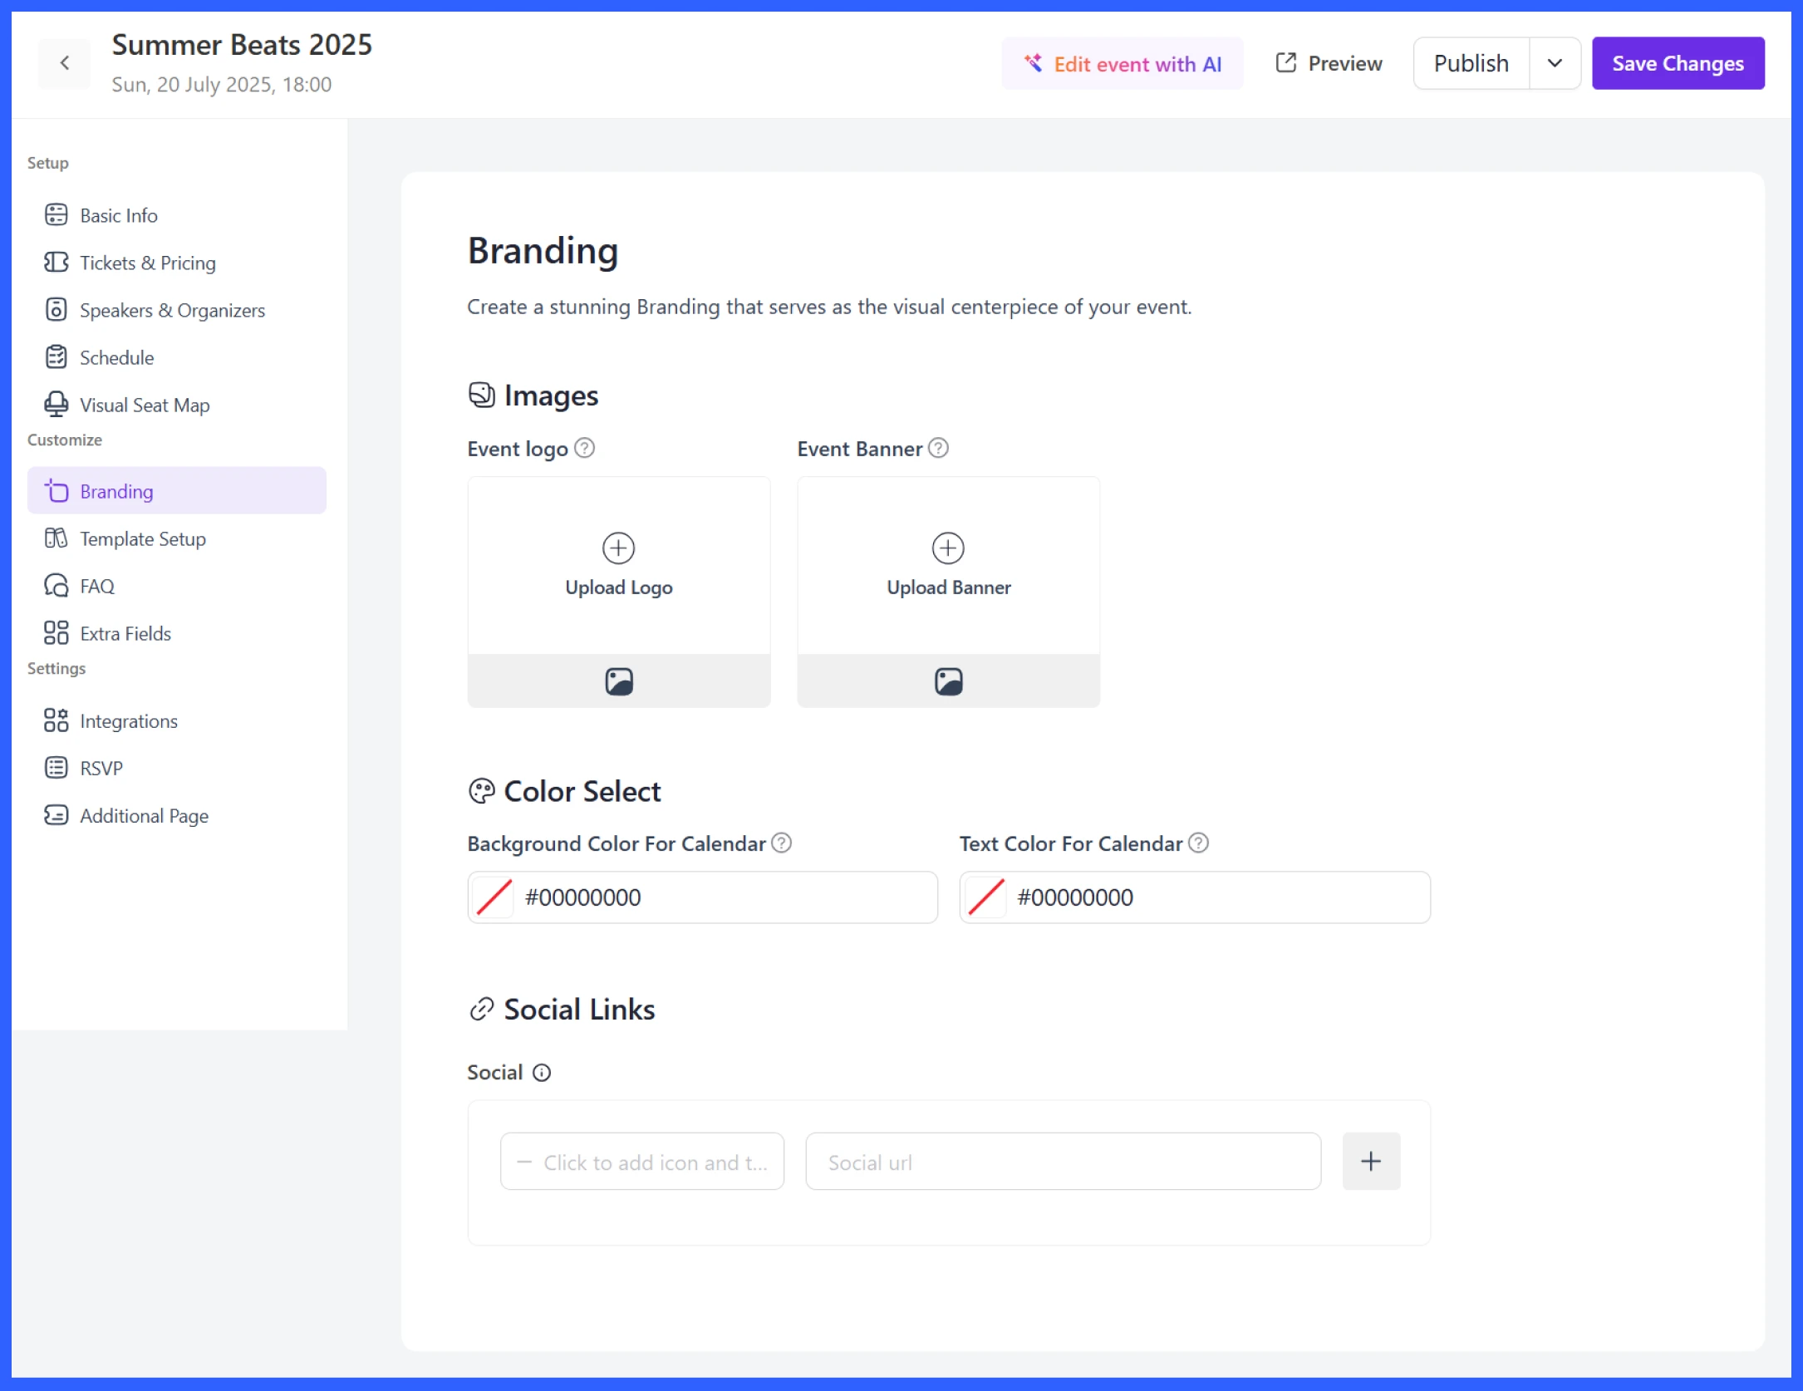Click the Social Links chain icon
Viewport: 1803px width, 1391px height.
coord(482,1010)
